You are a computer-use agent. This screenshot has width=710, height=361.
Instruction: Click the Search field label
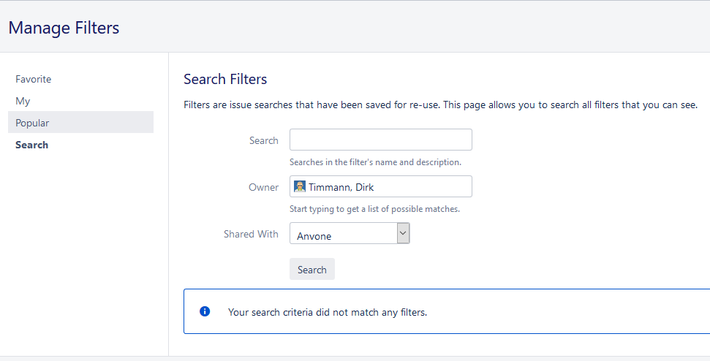263,140
